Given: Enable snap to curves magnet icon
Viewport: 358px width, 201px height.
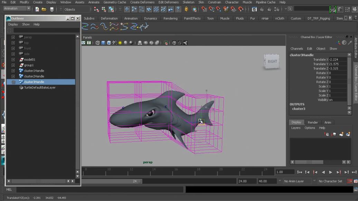Looking at the screenshot, I should pos(211,9).
